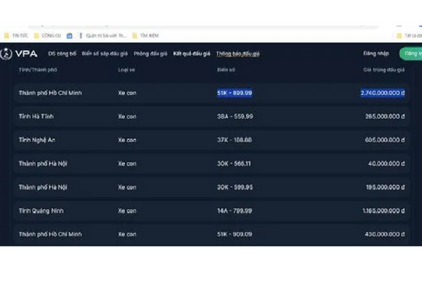Click the blue calendar bookmark icon

pyautogui.click(x=70, y=35)
